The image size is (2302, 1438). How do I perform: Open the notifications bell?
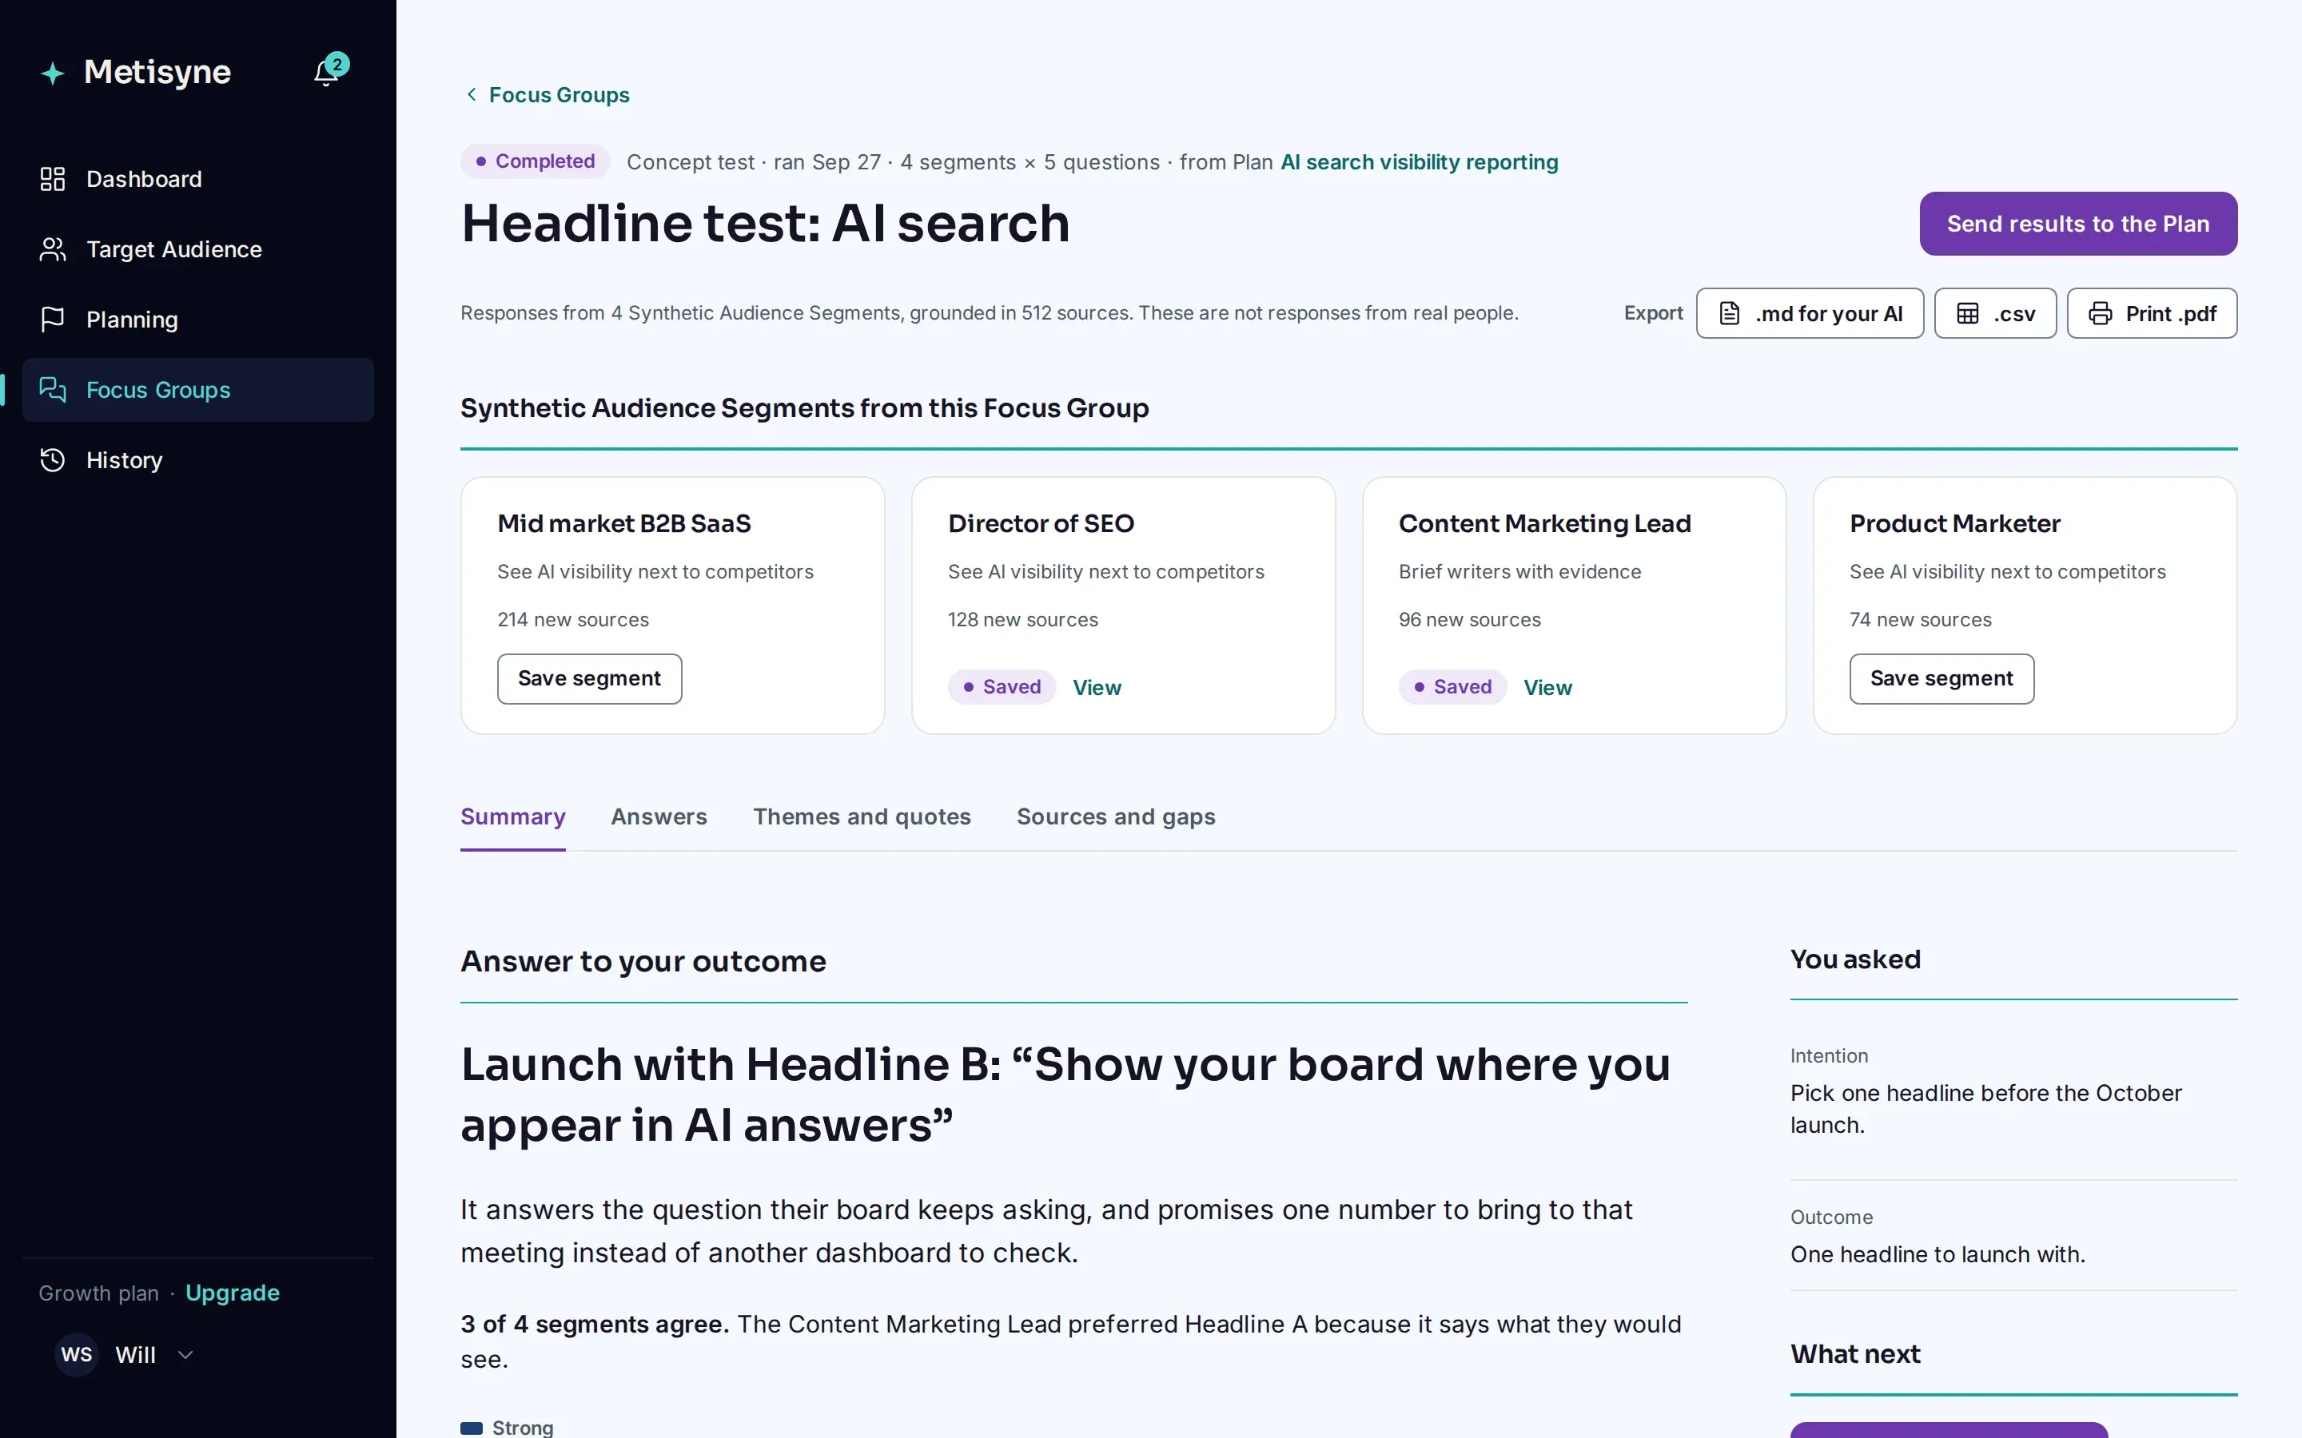tap(326, 72)
